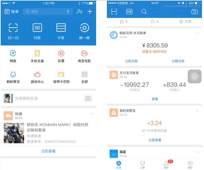Open 信用卡还款 credit card repayment icon
This screenshot has height=170, width=204.
pos(61,77)
